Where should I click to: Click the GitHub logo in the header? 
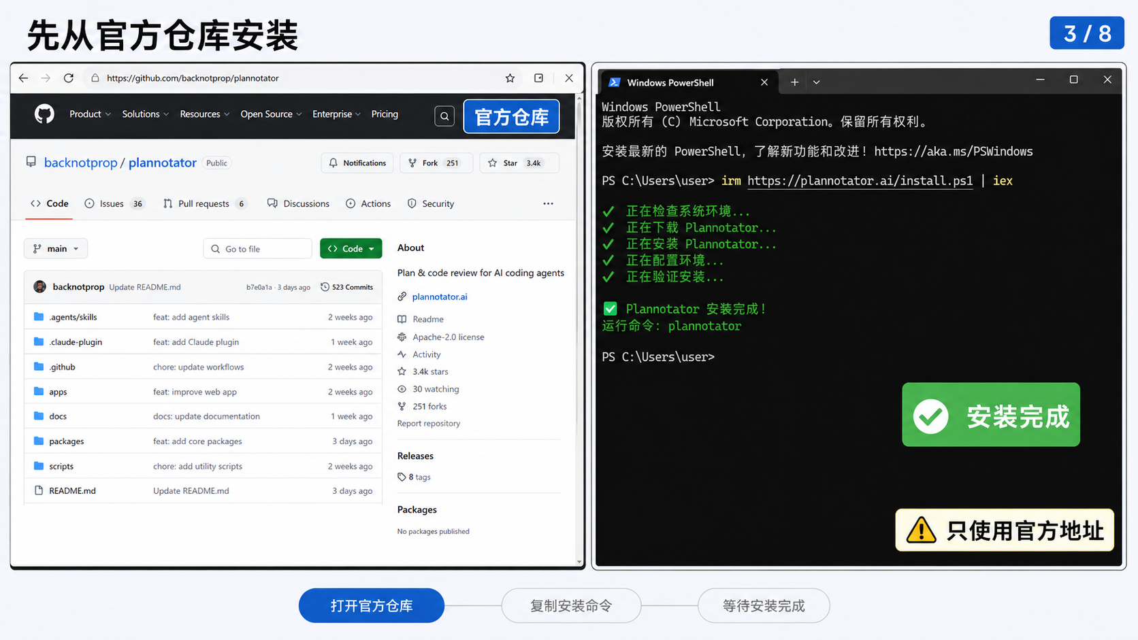coord(44,114)
